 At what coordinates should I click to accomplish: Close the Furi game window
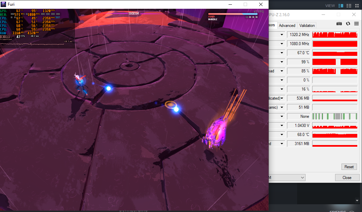coord(260,4)
